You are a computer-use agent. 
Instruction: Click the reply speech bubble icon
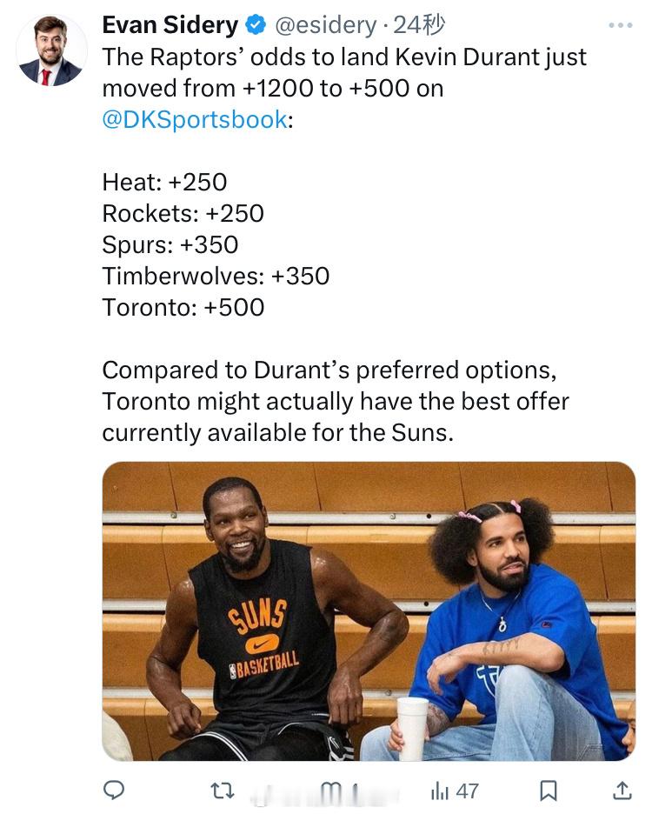[x=114, y=791]
